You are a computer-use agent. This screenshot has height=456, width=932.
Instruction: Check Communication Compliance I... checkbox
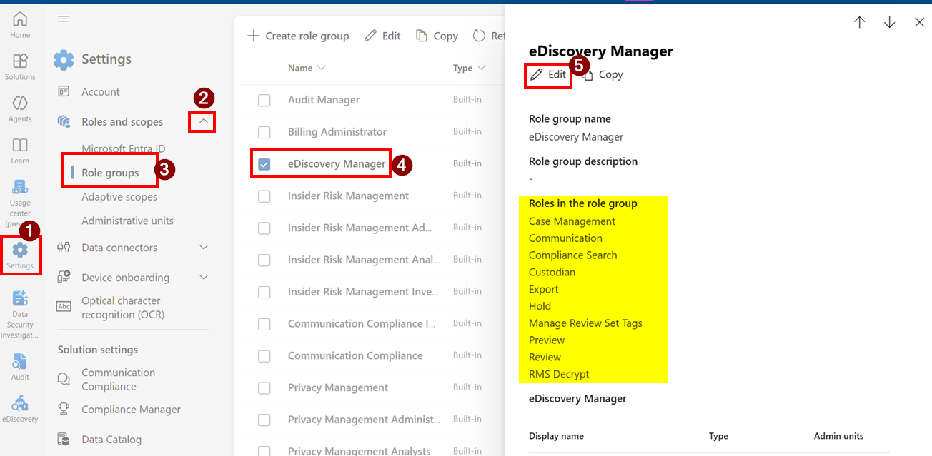pyautogui.click(x=264, y=324)
